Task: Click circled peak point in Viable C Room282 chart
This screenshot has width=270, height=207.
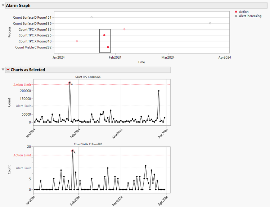Action: (73, 151)
